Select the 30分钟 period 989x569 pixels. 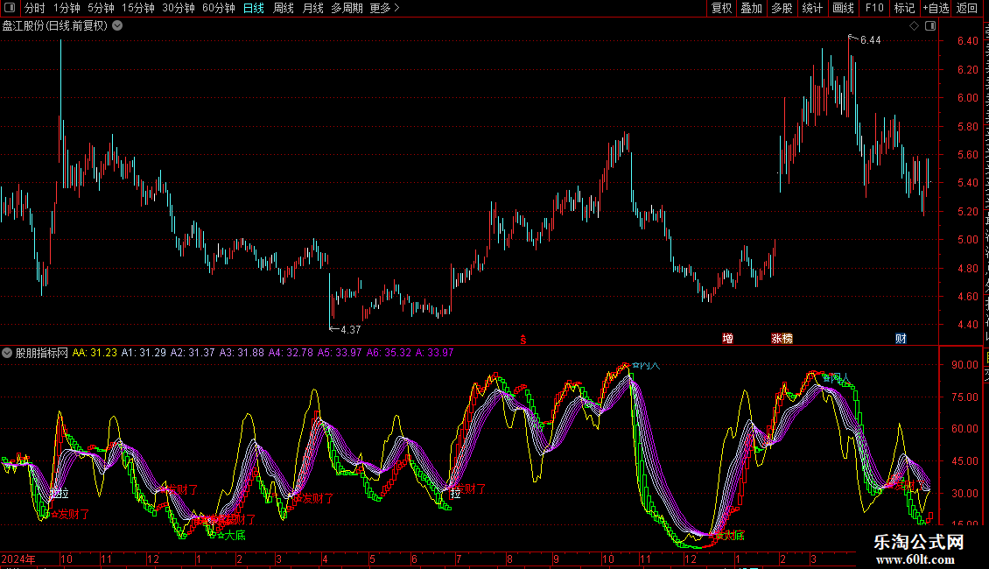click(x=178, y=8)
